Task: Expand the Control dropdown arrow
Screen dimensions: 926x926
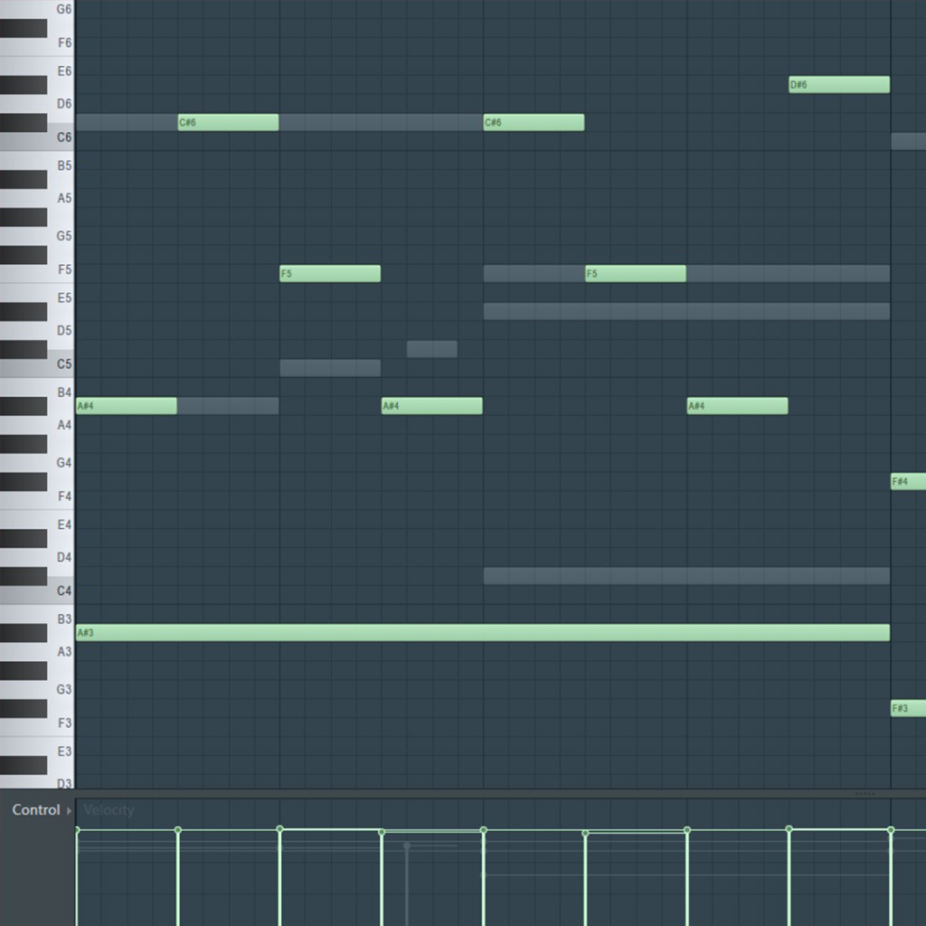Action: (70, 811)
